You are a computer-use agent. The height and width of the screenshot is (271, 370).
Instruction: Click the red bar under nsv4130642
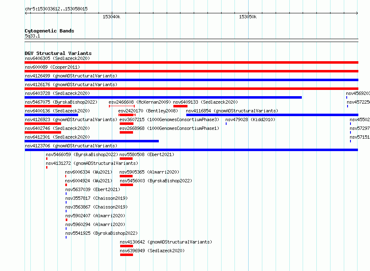click(x=126, y=246)
